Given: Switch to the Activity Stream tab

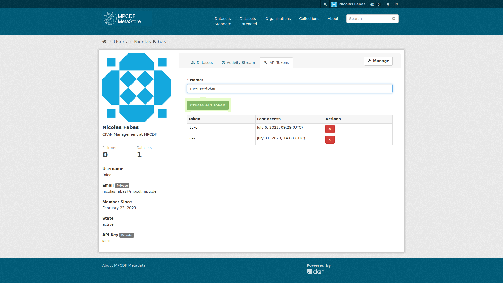Looking at the screenshot, I should pos(238,63).
